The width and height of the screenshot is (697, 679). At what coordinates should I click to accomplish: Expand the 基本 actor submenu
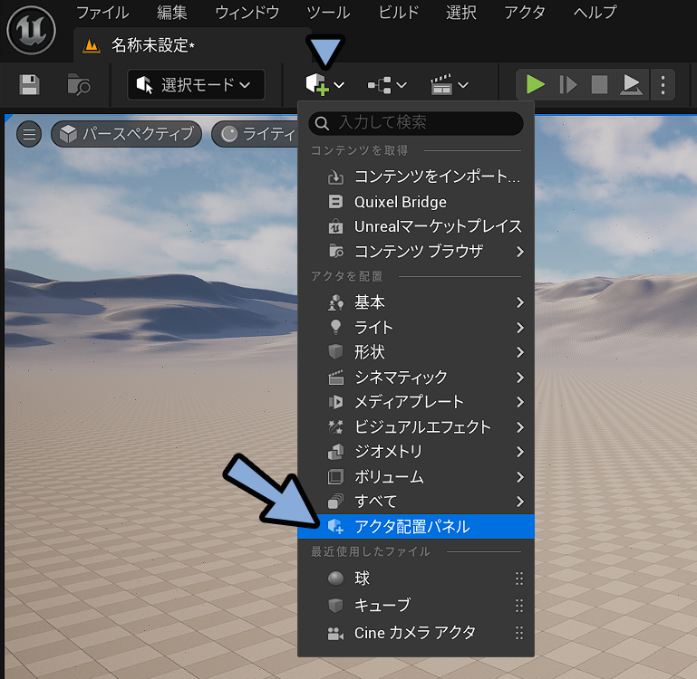(x=416, y=302)
